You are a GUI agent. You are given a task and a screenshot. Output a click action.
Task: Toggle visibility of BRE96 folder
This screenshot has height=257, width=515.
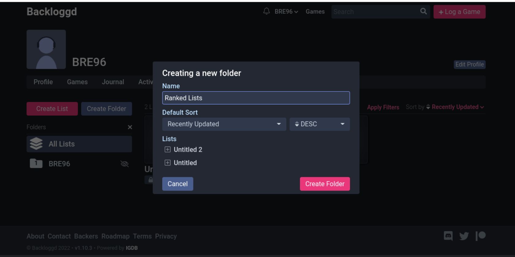pos(124,164)
